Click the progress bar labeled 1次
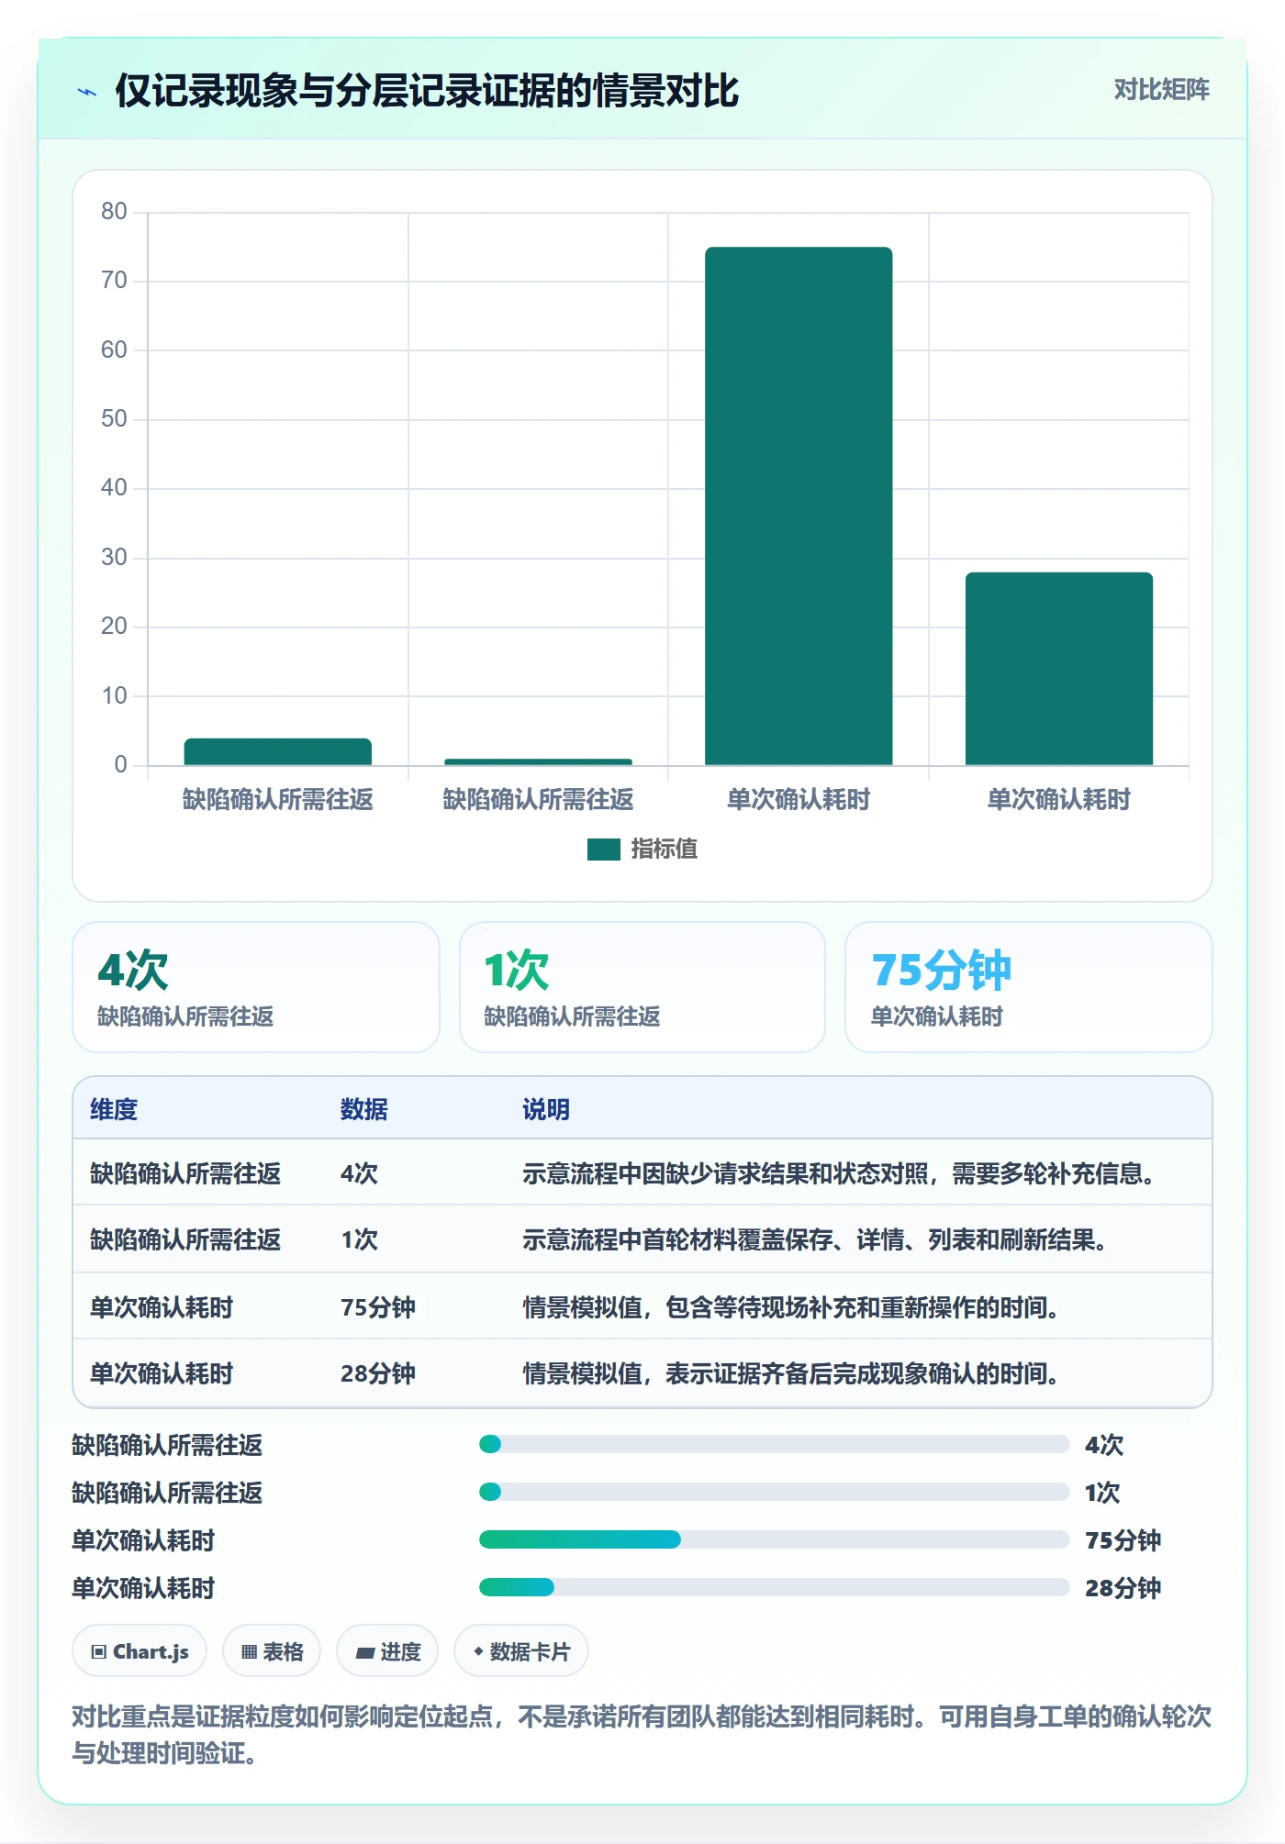Viewport: 1285px width, 1844px height. click(x=775, y=1492)
